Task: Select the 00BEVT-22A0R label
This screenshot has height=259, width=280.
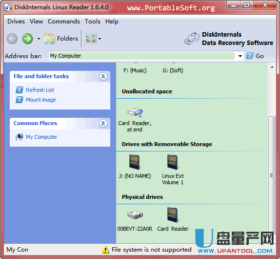Action: (135, 229)
